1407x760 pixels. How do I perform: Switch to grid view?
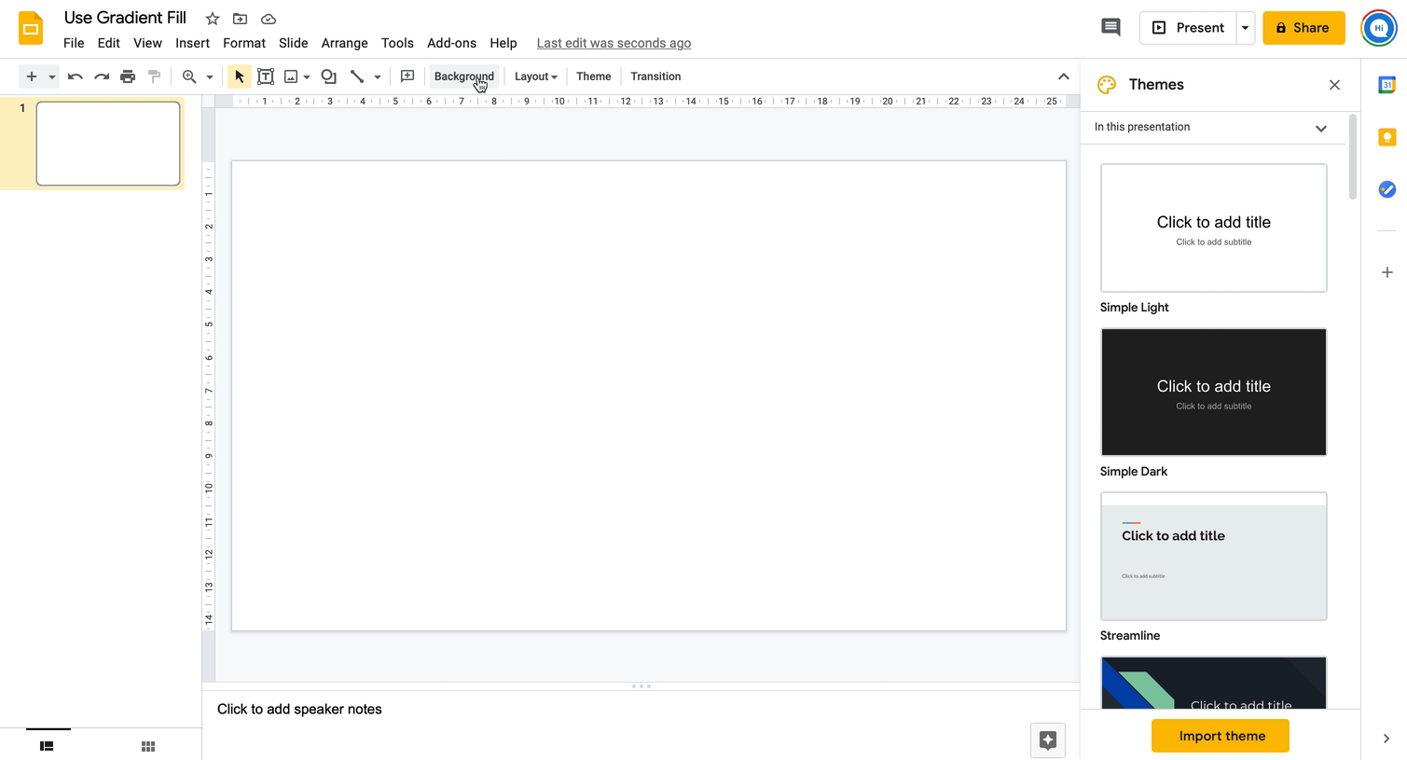(147, 746)
